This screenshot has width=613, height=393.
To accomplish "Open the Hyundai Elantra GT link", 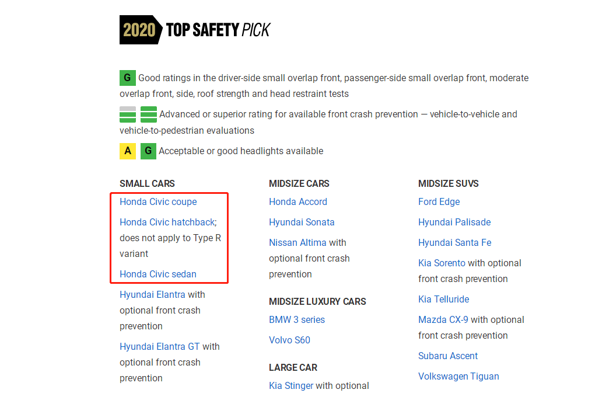I will (159, 347).
